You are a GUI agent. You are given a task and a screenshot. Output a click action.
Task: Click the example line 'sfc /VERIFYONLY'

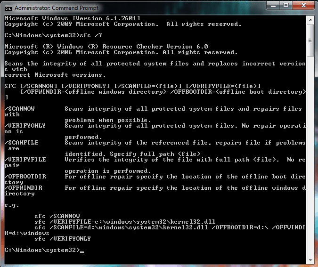click(63, 239)
